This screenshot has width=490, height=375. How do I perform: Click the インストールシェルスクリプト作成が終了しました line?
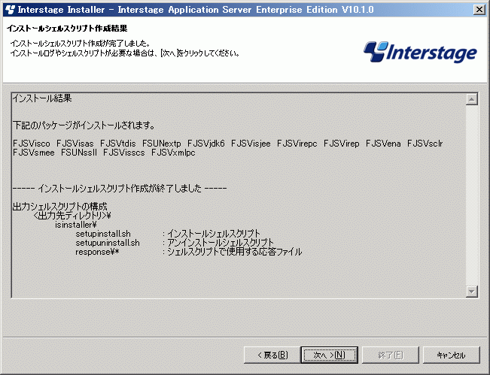coord(120,189)
